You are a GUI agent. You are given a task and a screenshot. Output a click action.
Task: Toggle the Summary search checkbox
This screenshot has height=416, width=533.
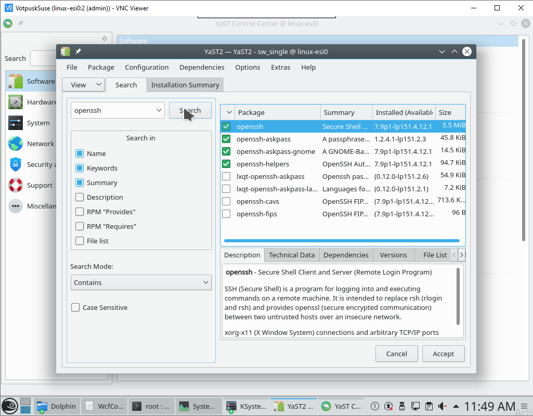(80, 183)
